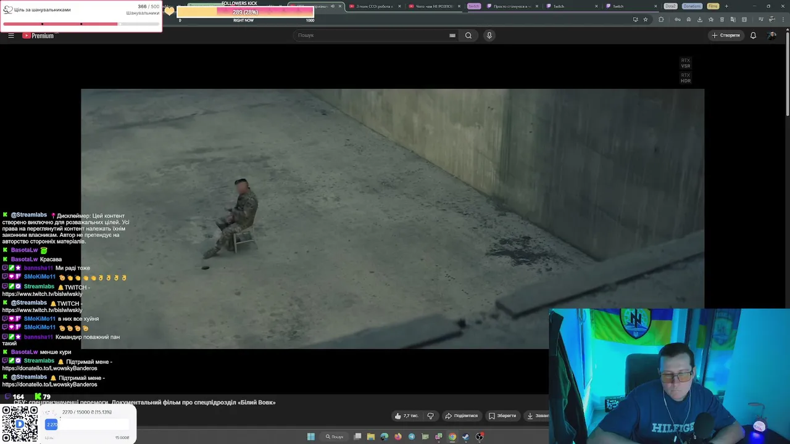The image size is (790, 444).
Task: Click the 7,7 тис. like count
Action: click(410, 416)
